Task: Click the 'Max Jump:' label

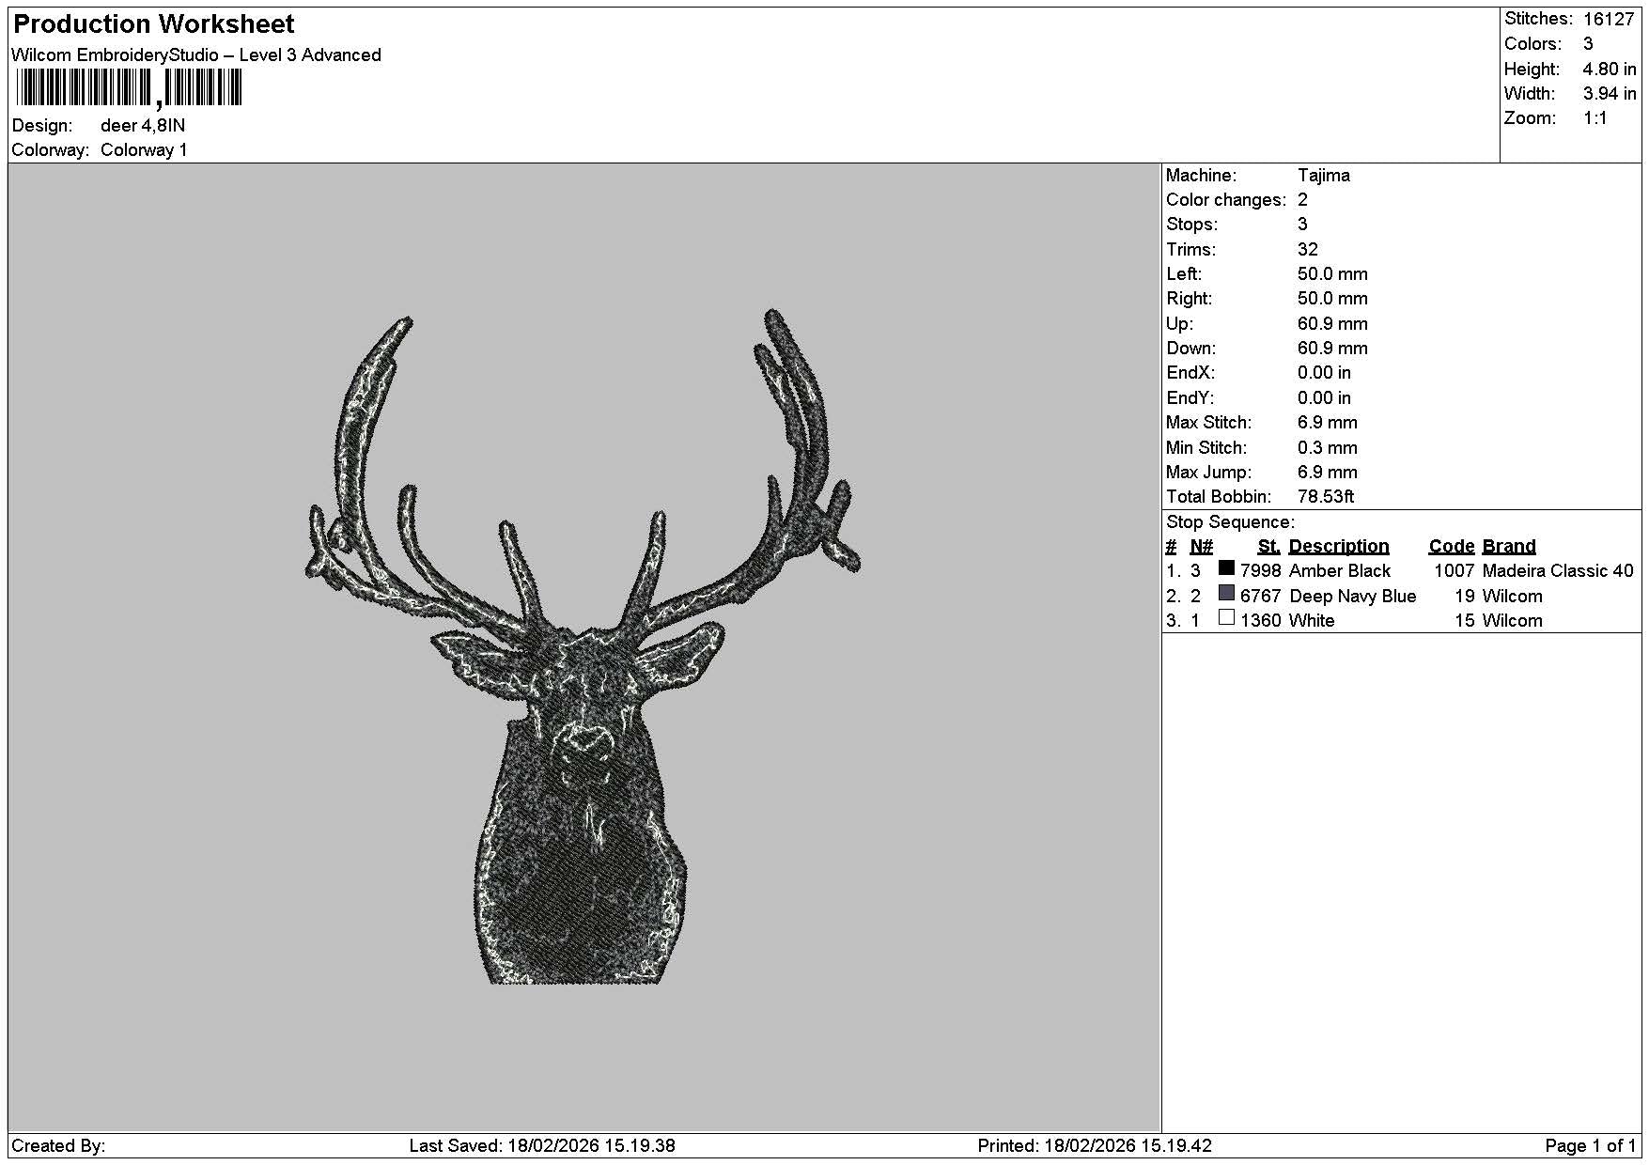Action: click(x=1208, y=473)
